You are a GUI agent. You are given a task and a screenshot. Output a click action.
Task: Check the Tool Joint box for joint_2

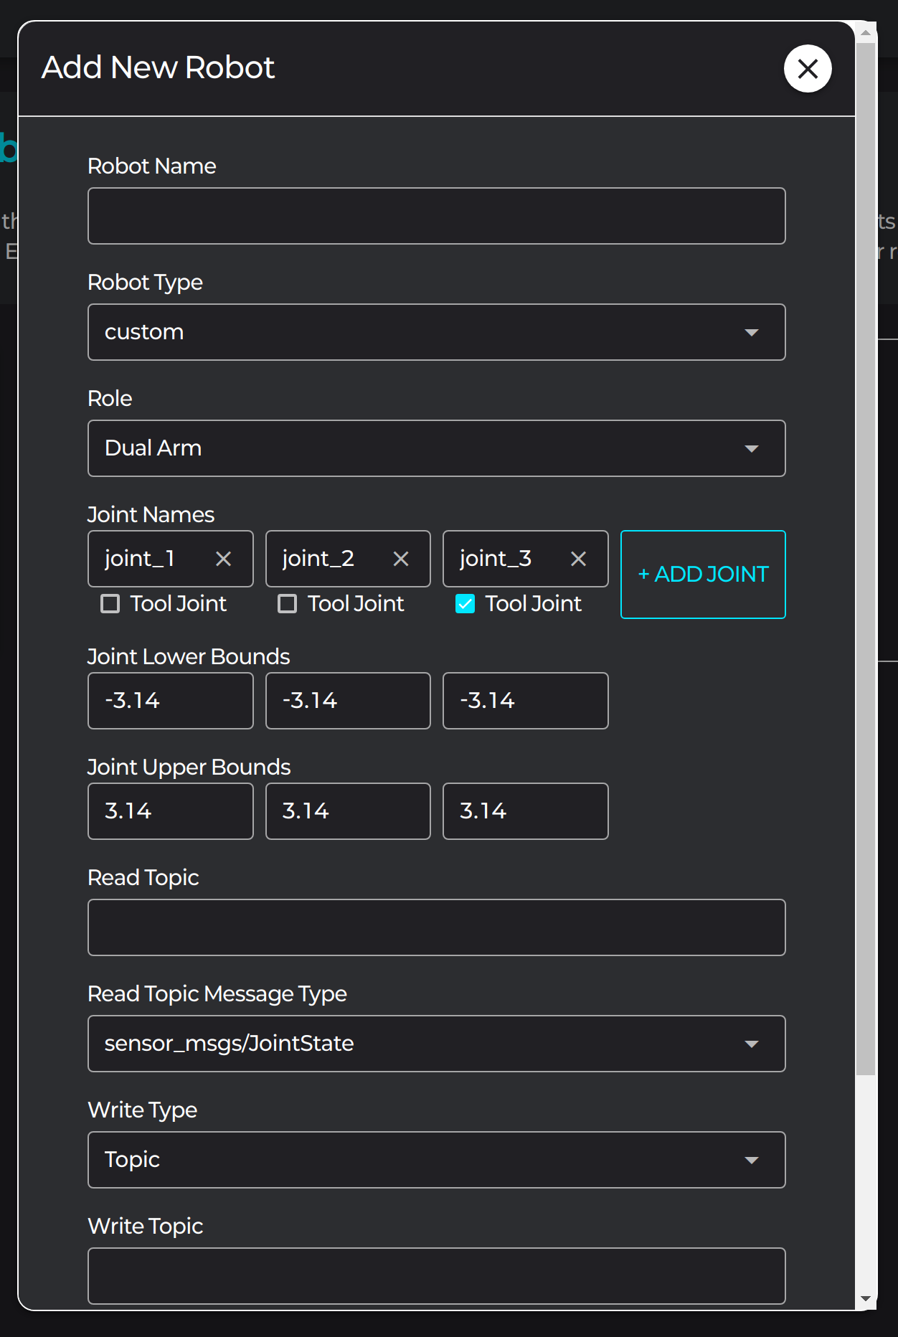point(288,604)
